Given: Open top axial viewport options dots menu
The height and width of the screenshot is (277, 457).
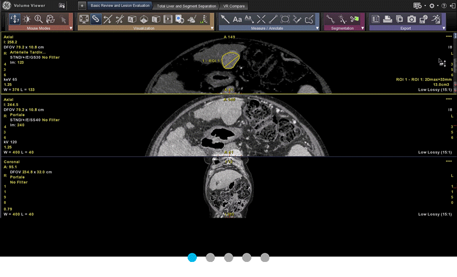Looking at the screenshot, I should click(x=449, y=36).
